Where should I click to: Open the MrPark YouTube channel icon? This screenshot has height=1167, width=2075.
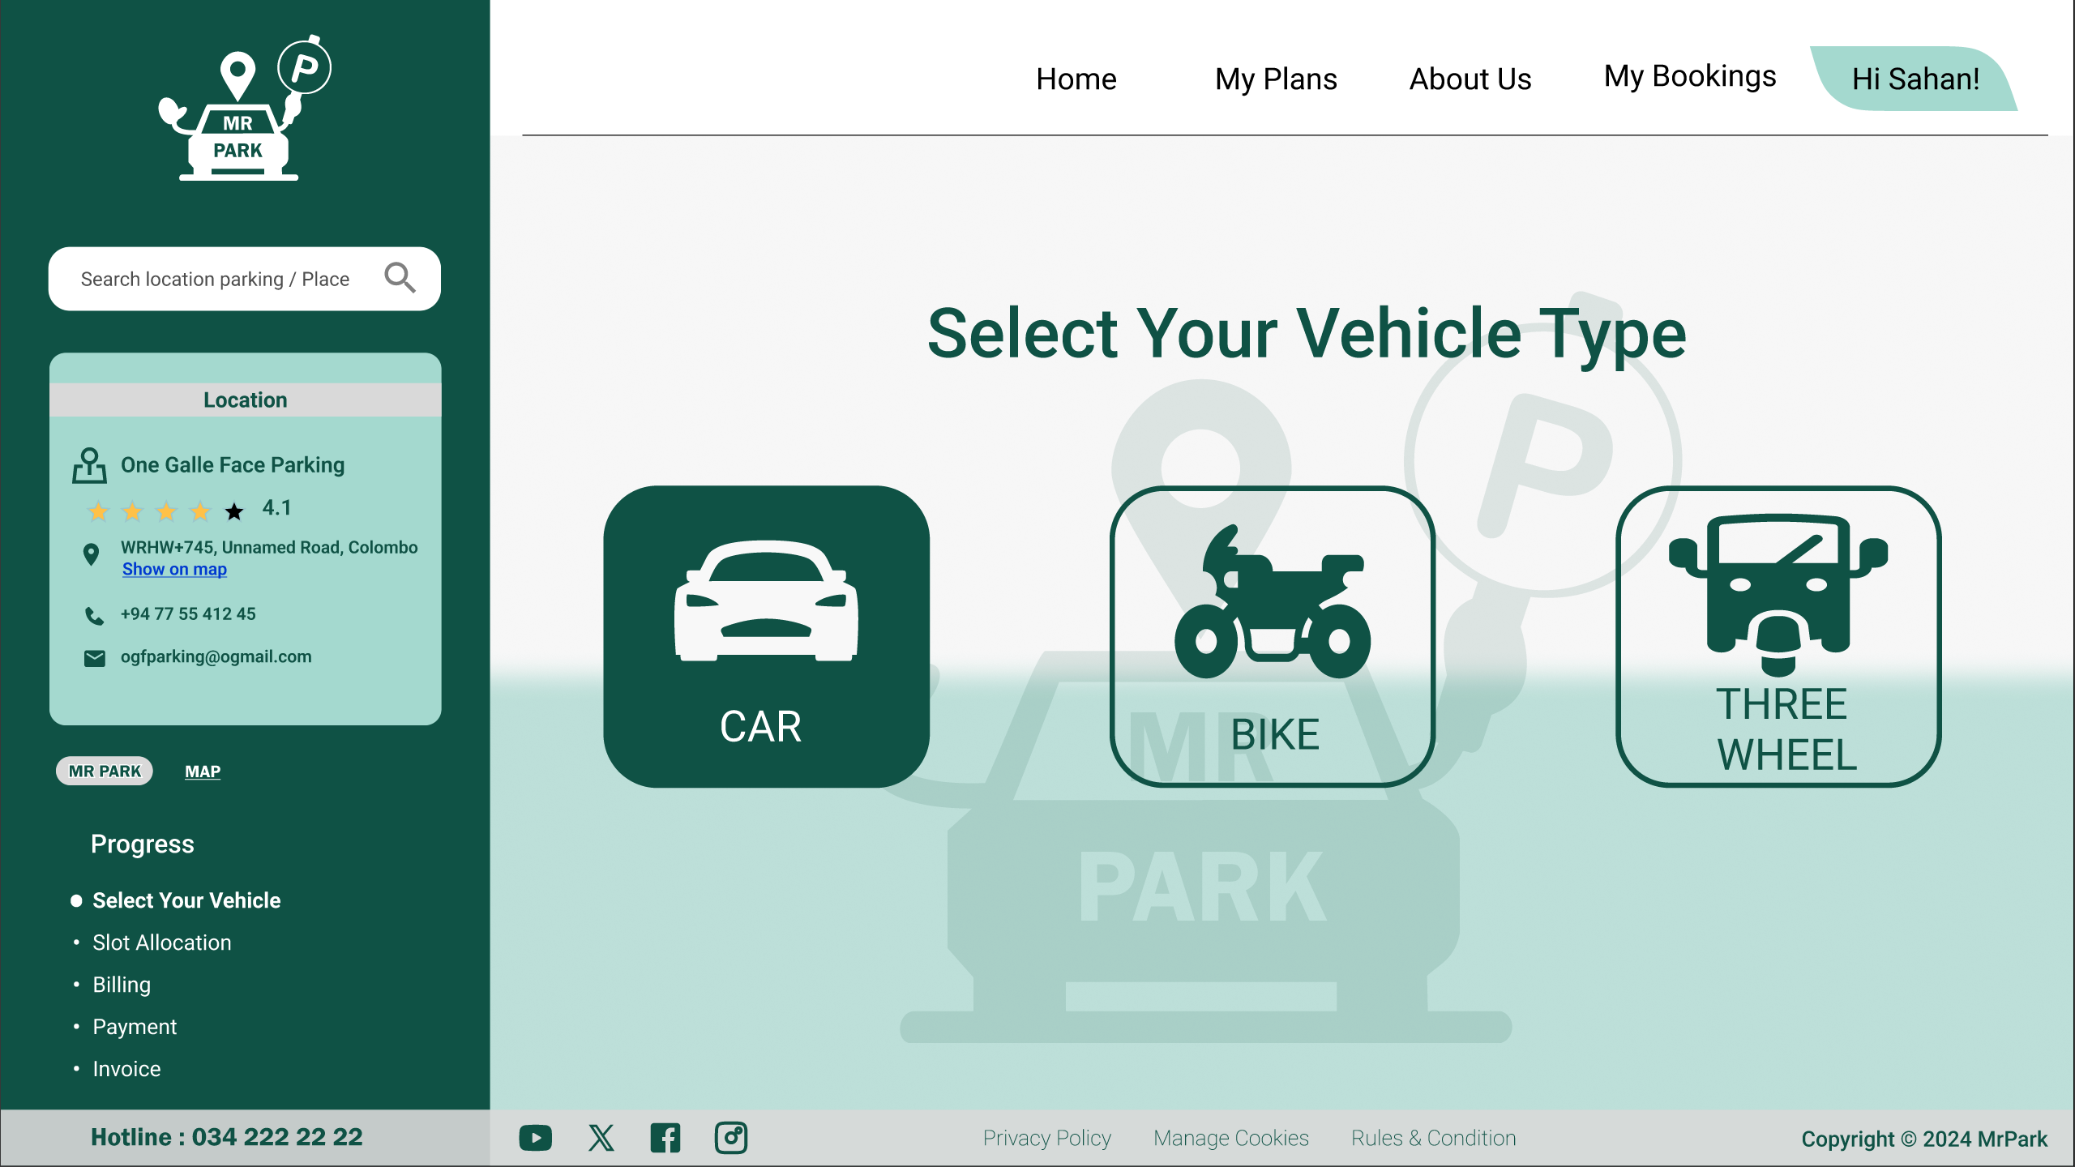[534, 1137]
